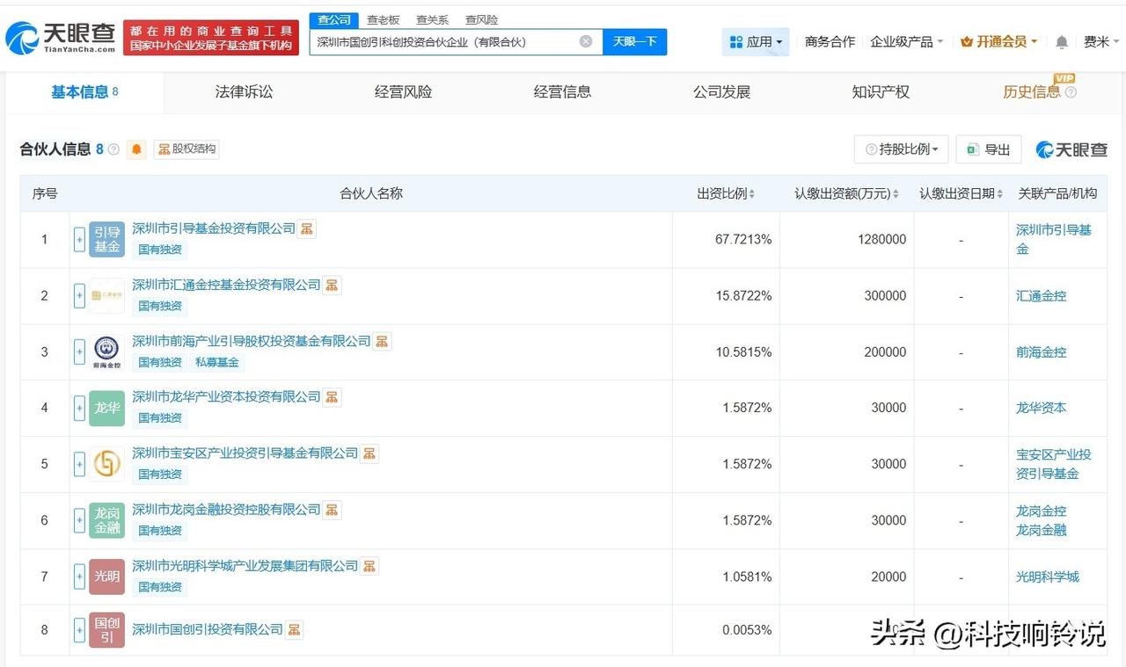The height and width of the screenshot is (667, 1126).
Task: Open 深圳市龙岗金融投资控股有限公司 link
Action: click(x=226, y=510)
